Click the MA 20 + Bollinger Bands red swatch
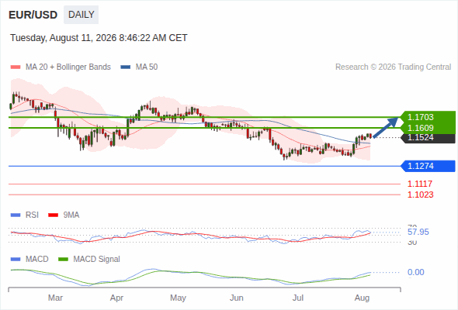458x310 pixels. click(16, 67)
